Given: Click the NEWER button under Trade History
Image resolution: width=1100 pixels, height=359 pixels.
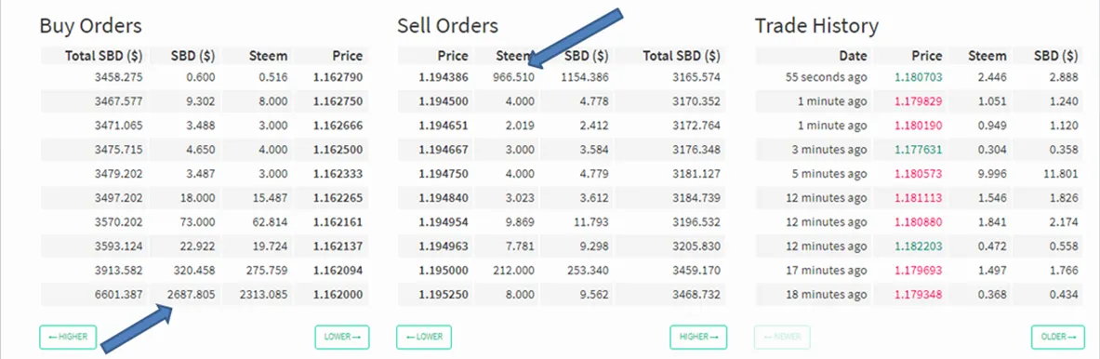Looking at the screenshot, I should [x=782, y=337].
